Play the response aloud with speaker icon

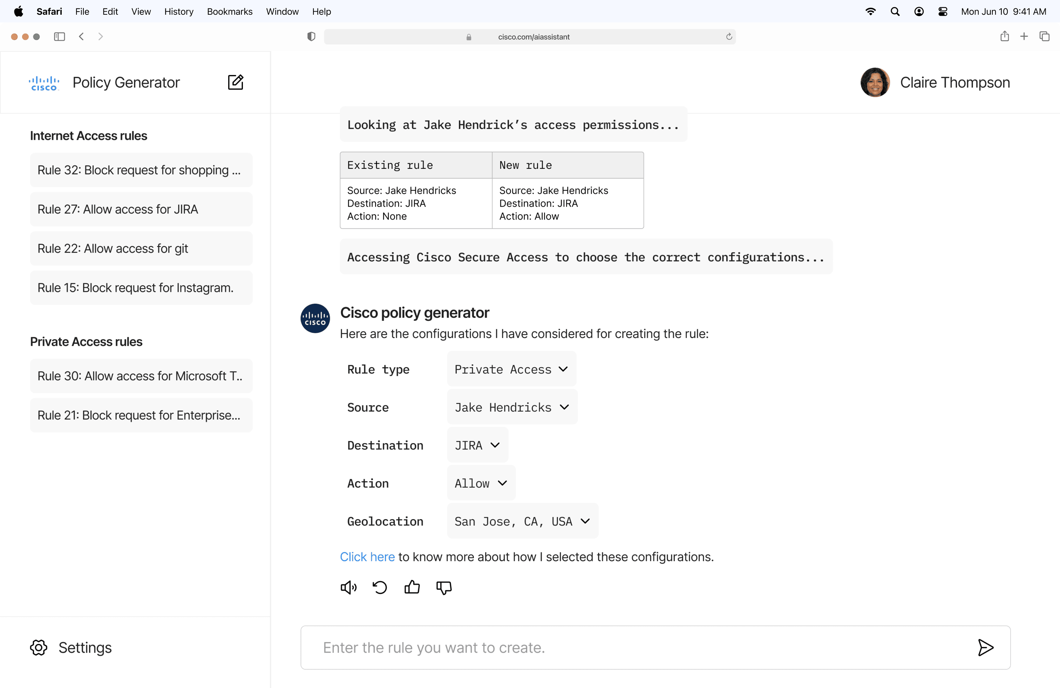tap(349, 587)
